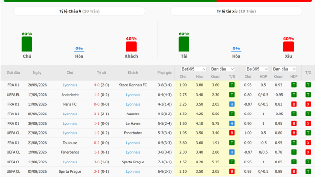
Task: Click the 0-0 score on 13/09/2026
Action: click(x=97, y=104)
